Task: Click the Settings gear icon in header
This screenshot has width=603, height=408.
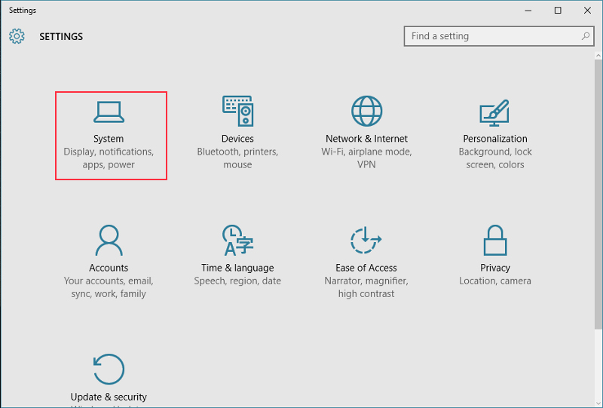Action: (x=17, y=36)
